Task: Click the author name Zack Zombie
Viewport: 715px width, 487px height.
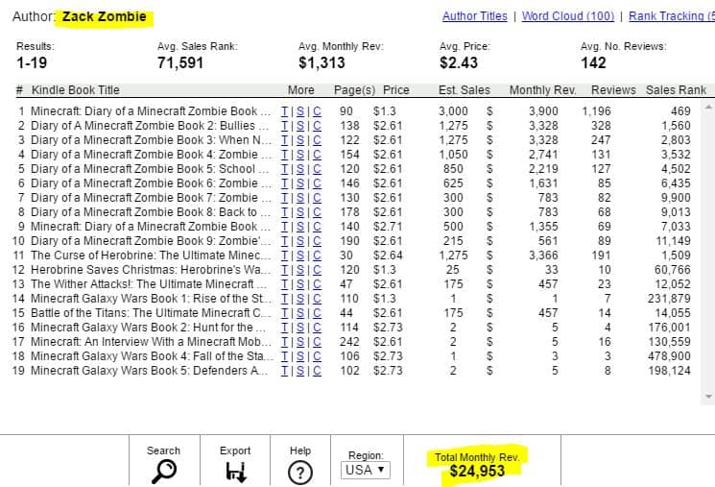Action: (104, 16)
